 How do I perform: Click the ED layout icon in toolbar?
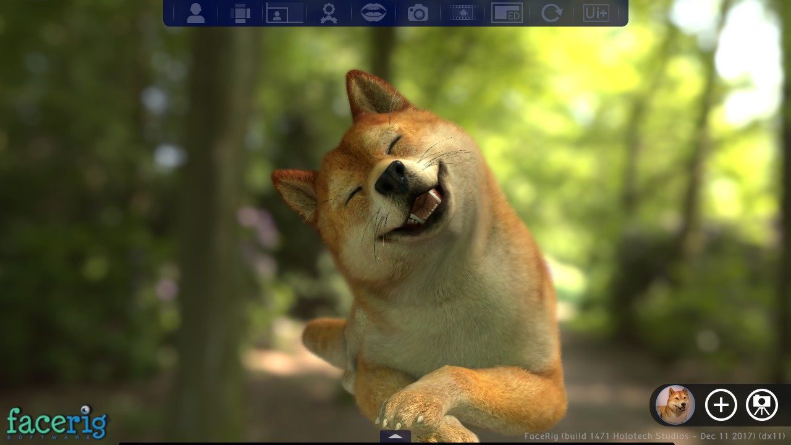pyautogui.click(x=507, y=13)
